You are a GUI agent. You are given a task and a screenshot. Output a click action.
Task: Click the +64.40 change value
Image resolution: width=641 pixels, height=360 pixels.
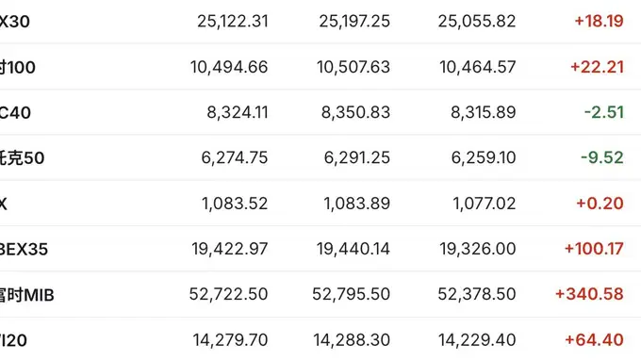tap(594, 339)
